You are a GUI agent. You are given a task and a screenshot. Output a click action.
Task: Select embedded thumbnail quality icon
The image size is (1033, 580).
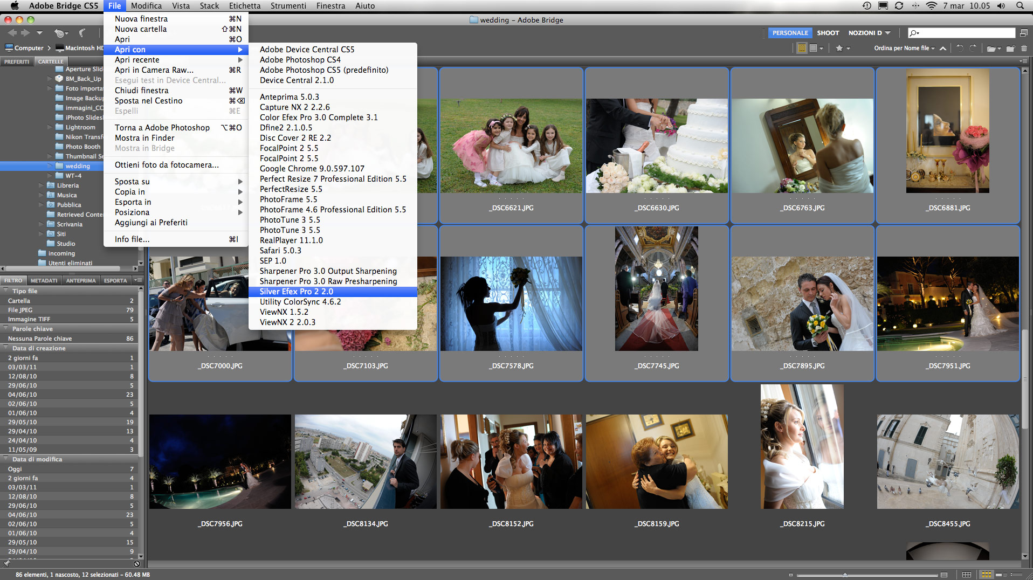802,48
